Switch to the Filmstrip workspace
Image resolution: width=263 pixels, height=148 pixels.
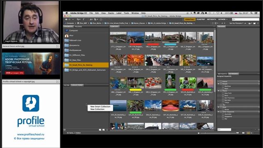click(201, 19)
